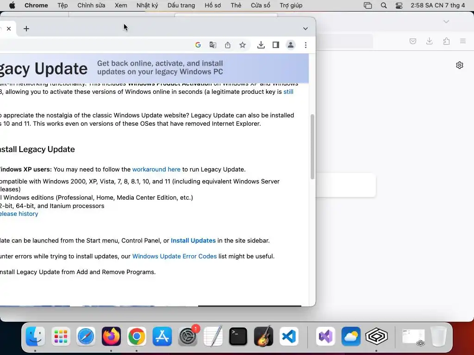Click the share page icon in Chrome
The image size is (474, 355).
point(228,45)
